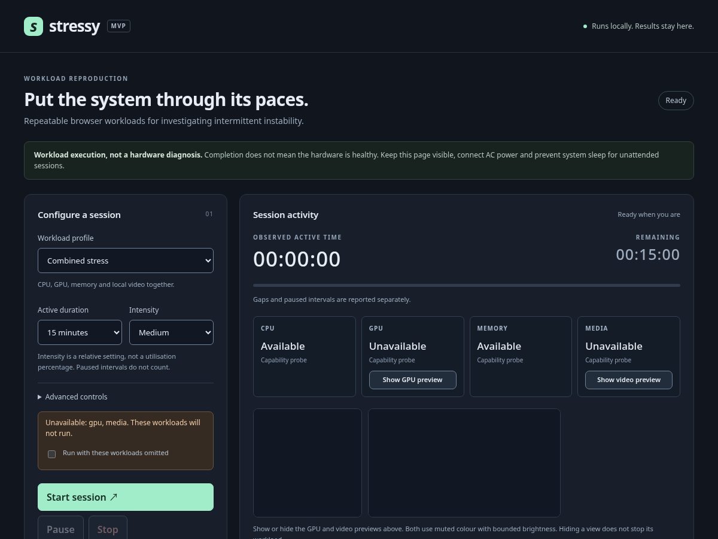Click the stressy logo icon
This screenshot has width=718, height=539.
coord(34,26)
